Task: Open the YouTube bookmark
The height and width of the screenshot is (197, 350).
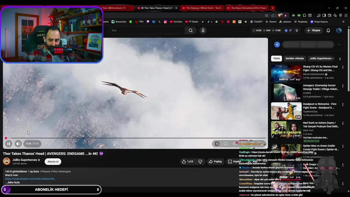Action: click(x=176, y=22)
